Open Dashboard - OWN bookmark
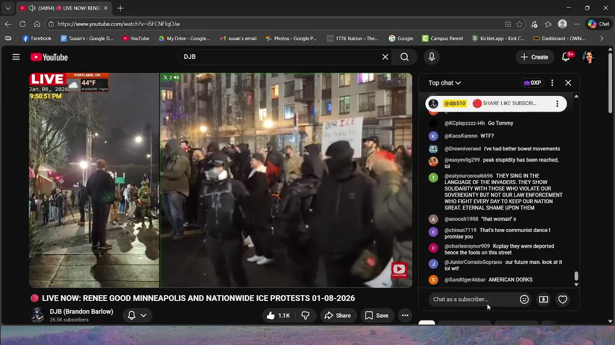This screenshot has width=615, height=345. coord(559,38)
